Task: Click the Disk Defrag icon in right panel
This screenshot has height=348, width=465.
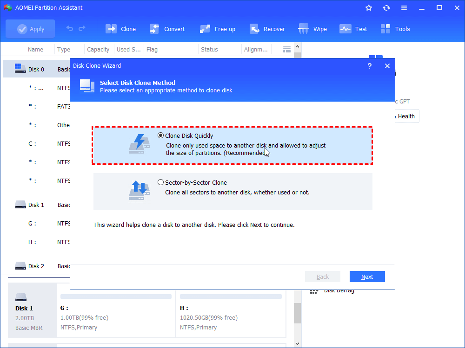Action: pyautogui.click(x=314, y=291)
